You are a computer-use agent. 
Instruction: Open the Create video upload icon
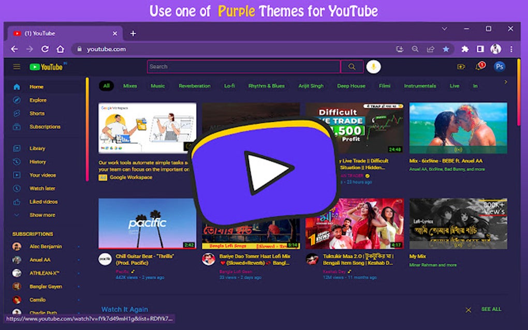point(461,66)
